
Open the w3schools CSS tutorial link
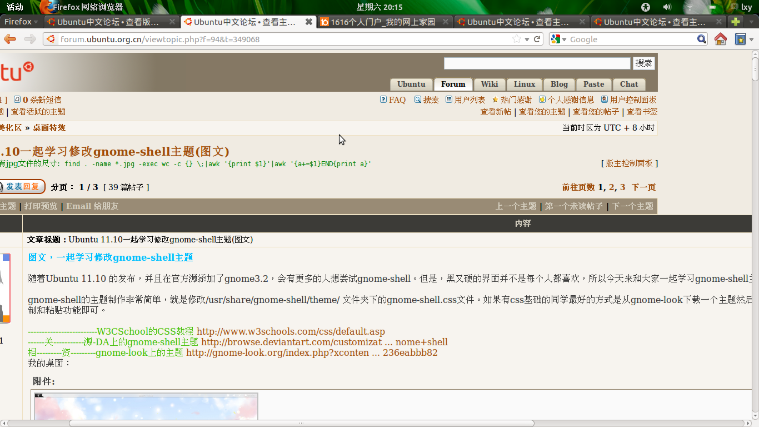coord(291,331)
